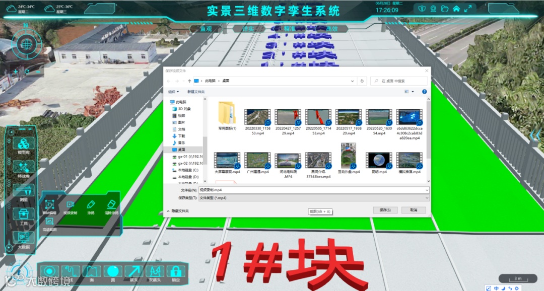Click the up-one-level arrow in dialog

(189, 81)
